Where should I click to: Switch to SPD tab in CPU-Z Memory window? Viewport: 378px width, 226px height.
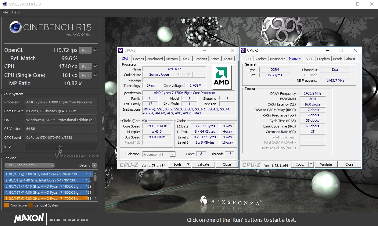tap(309, 59)
